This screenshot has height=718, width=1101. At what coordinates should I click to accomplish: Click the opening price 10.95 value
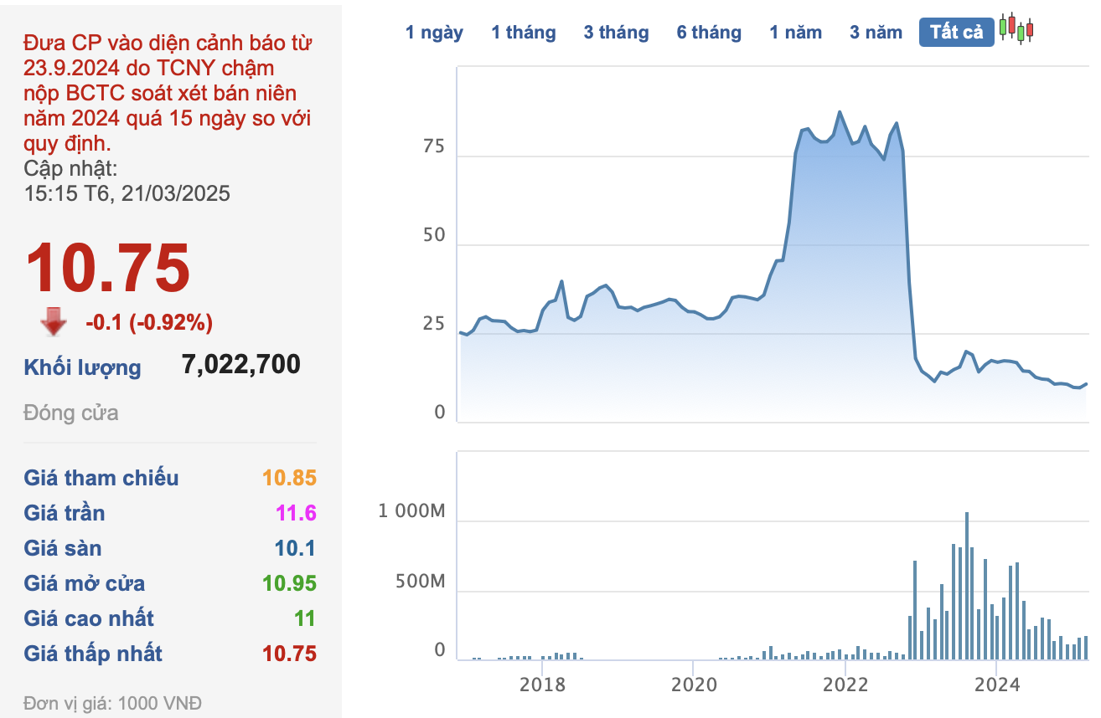click(x=290, y=583)
